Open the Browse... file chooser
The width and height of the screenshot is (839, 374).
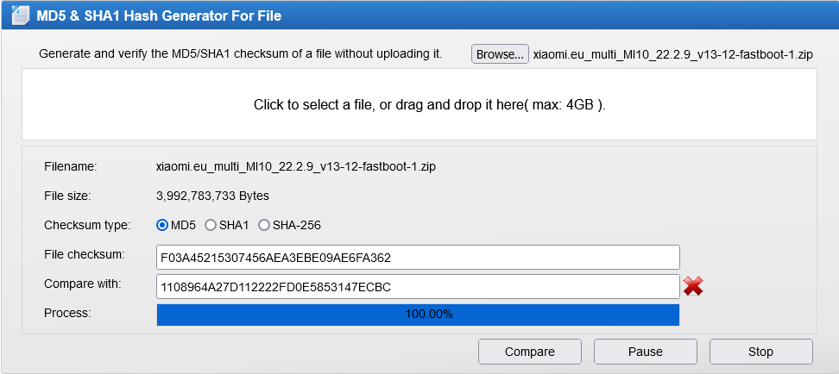tap(500, 54)
